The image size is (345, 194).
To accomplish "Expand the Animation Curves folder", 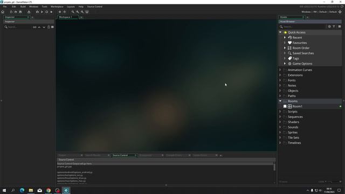I will 280,70.
